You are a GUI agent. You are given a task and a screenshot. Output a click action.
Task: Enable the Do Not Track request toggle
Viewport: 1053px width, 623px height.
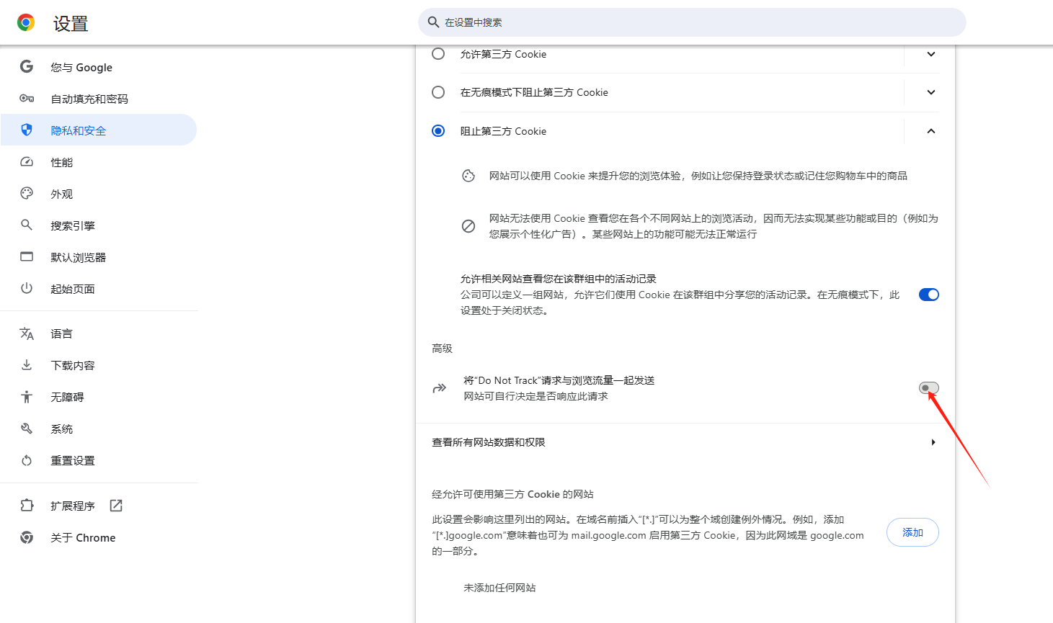pyautogui.click(x=929, y=388)
